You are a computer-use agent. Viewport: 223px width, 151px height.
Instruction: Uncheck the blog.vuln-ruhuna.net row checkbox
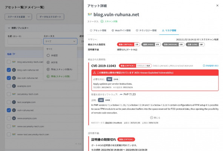click(x=9, y=70)
